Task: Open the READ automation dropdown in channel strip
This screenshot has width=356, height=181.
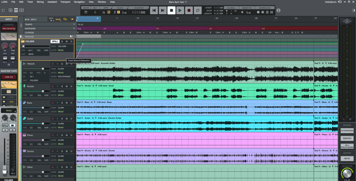Action: click(x=9, y=111)
